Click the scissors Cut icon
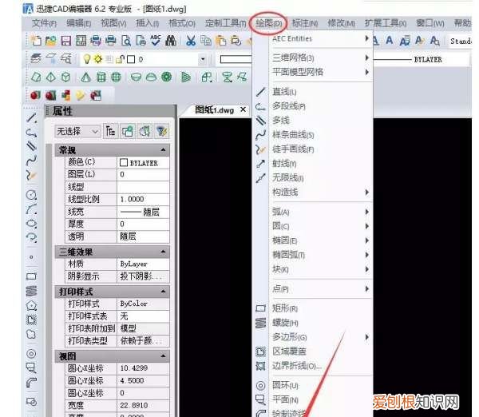Screen dimensions: 479x417 pyautogui.click(x=191, y=41)
